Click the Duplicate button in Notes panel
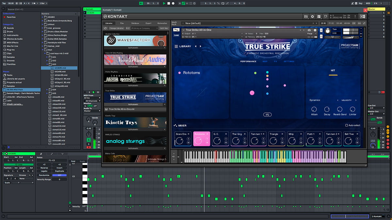 59,171
